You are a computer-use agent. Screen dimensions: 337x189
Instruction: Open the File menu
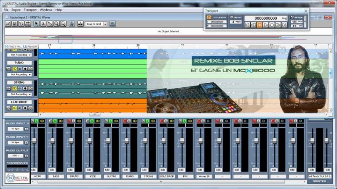click(6, 10)
